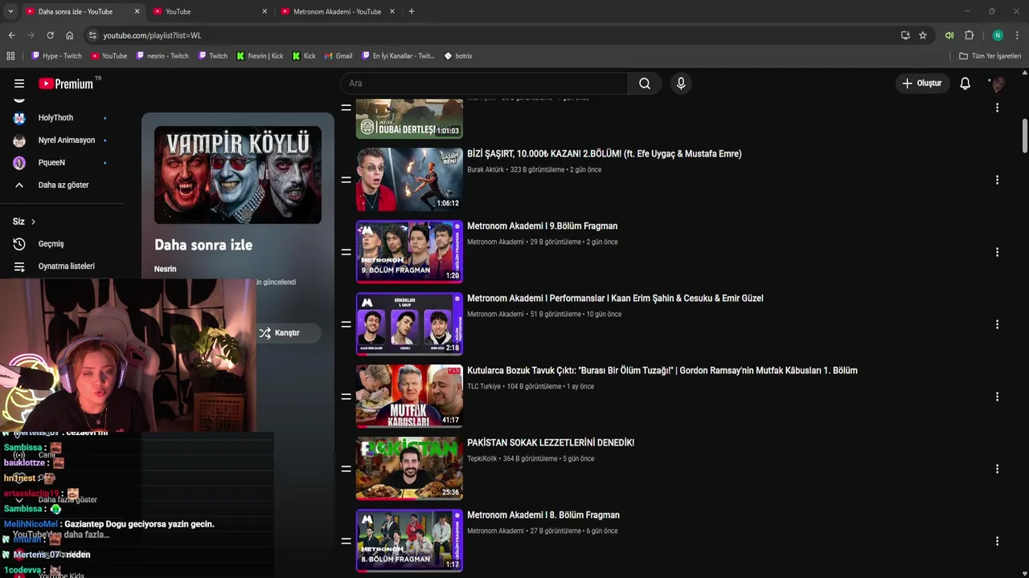Open Pakistan street food thumbnail

click(409, 469)
